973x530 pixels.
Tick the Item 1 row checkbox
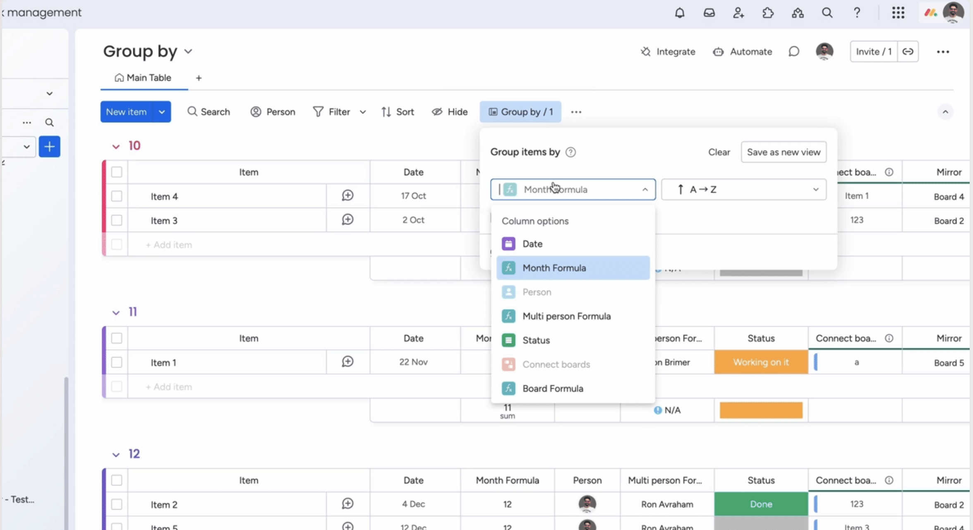click(x=117, y=363)
